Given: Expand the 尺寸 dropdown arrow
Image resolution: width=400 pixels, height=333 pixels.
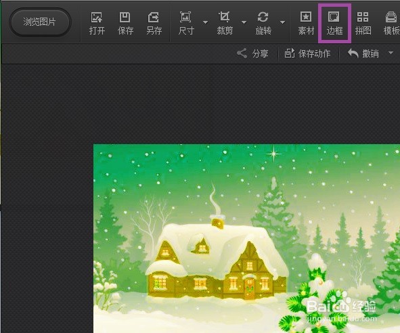Looking at the screenshot, I should point(205,22).
